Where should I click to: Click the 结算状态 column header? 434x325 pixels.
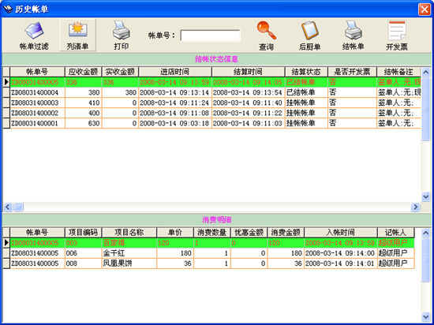coord(306,72)
